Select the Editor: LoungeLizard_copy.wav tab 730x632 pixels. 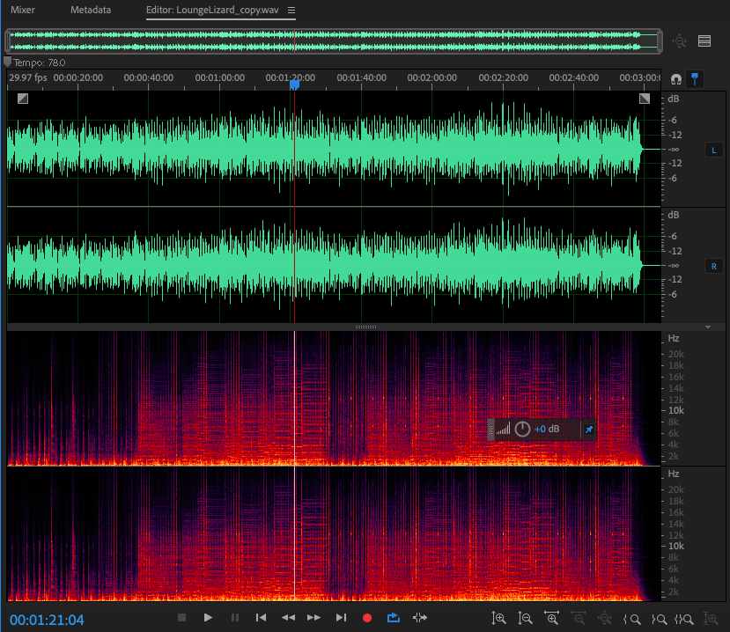[x=212, y=10]
